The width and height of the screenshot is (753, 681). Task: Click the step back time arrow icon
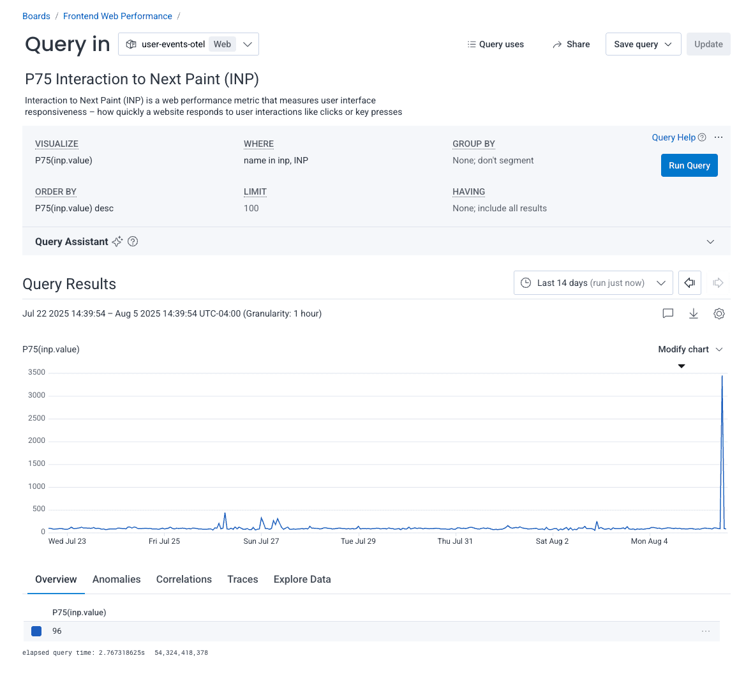click(689, 283)
